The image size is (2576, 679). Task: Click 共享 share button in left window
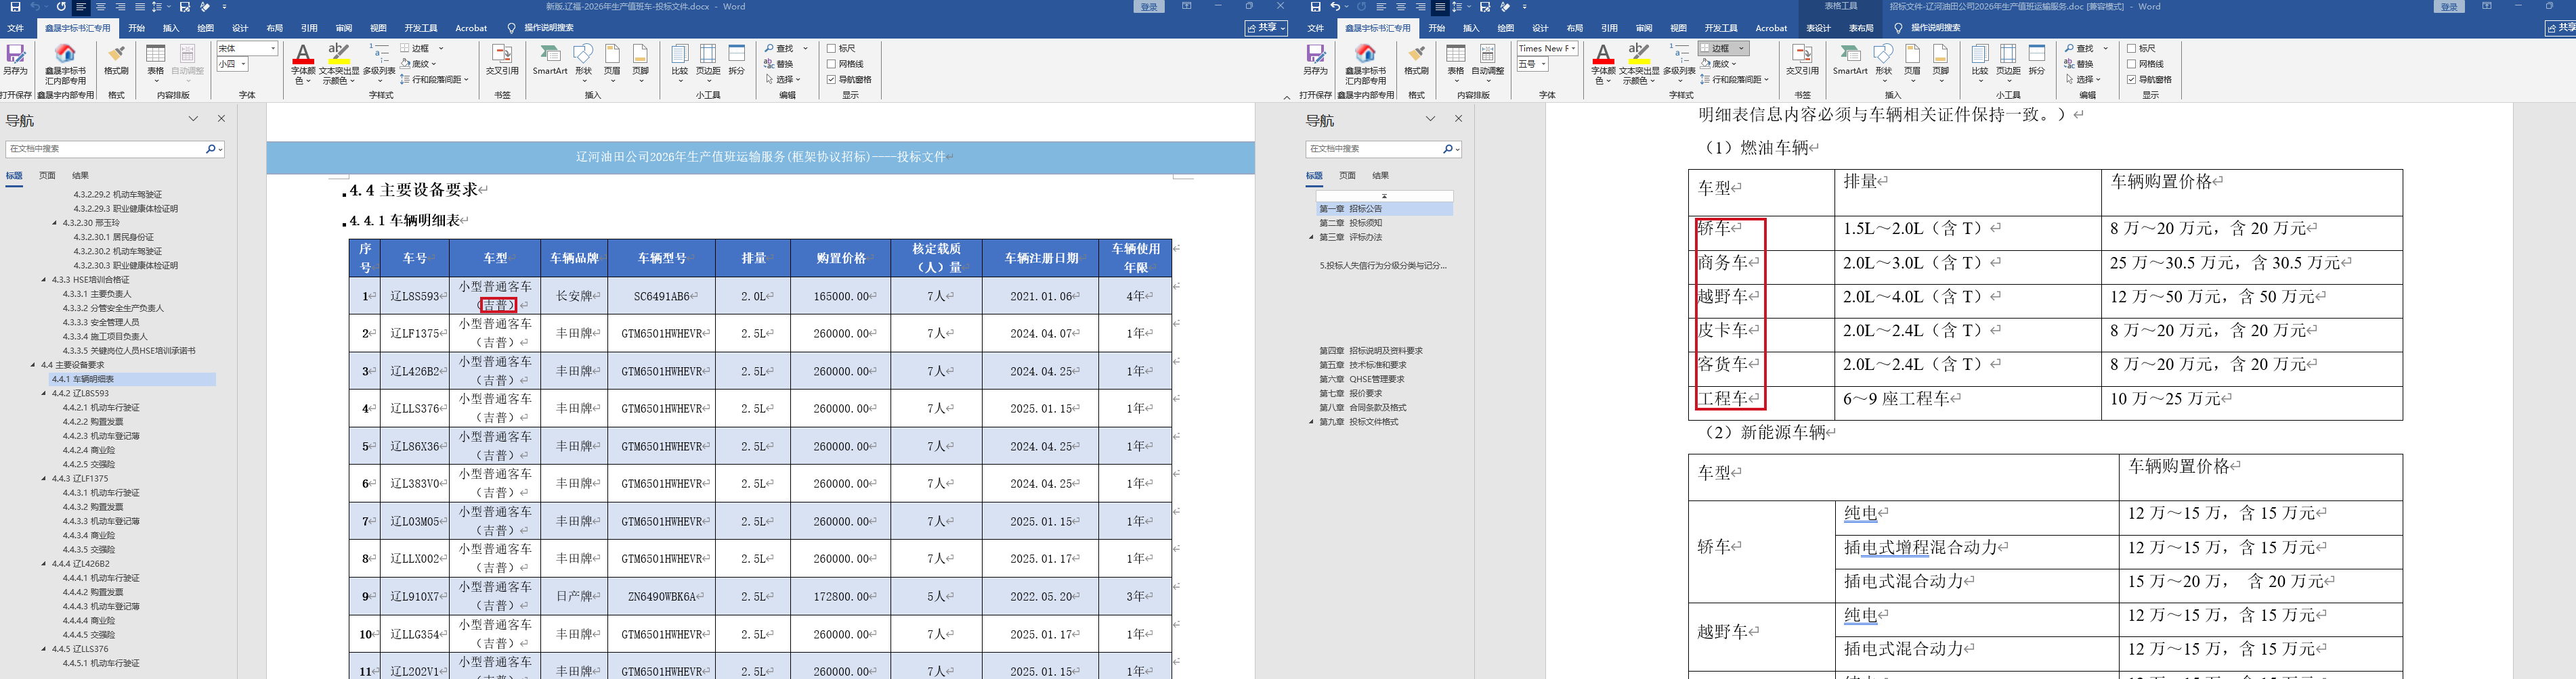click(1266, 28)
